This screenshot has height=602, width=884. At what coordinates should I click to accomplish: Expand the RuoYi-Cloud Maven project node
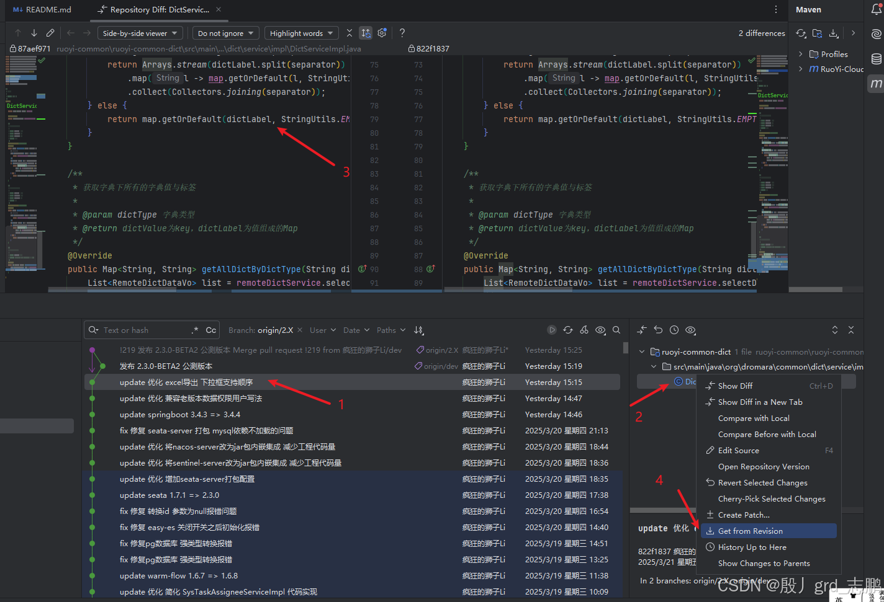(x=800, y=69)
